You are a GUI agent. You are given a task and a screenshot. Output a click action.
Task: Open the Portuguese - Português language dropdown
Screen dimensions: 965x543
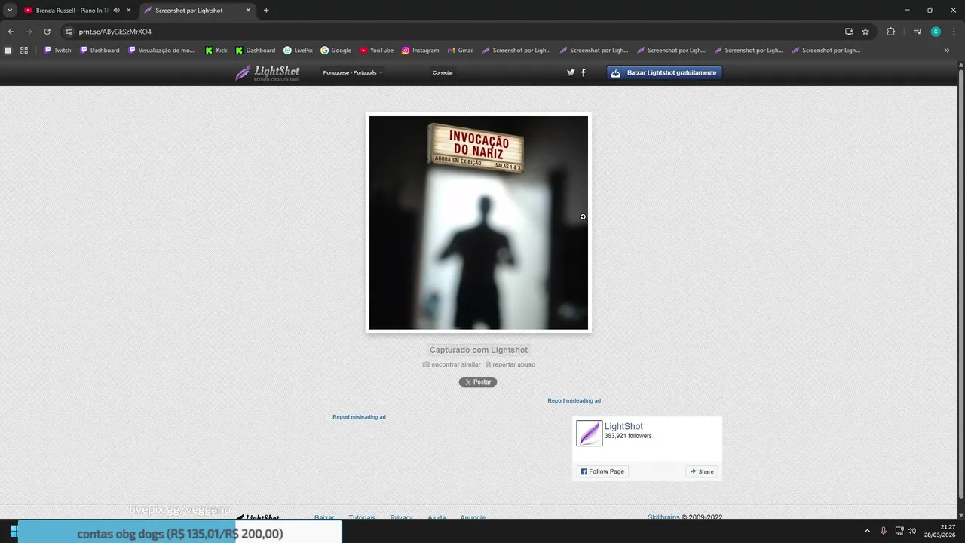[353, 72]
